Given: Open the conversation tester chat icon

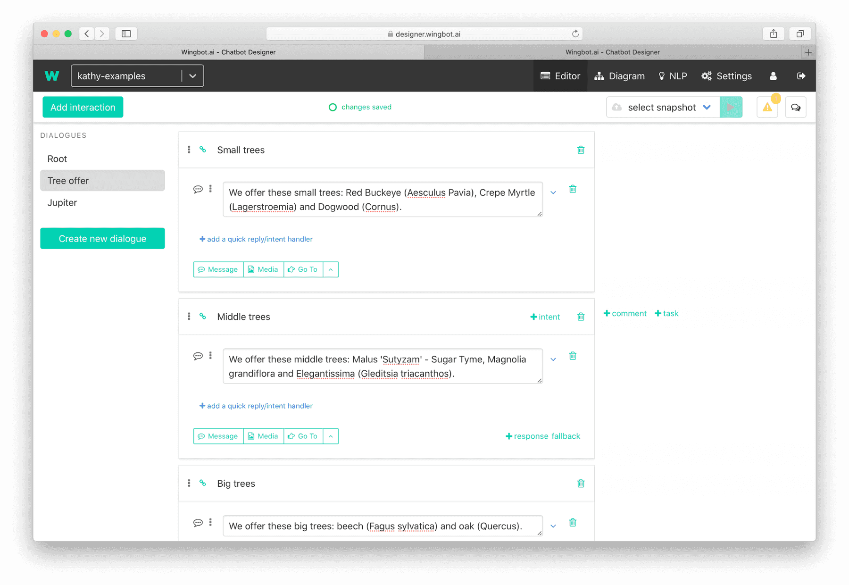Looking at the screenshot, I should [796, 107].
